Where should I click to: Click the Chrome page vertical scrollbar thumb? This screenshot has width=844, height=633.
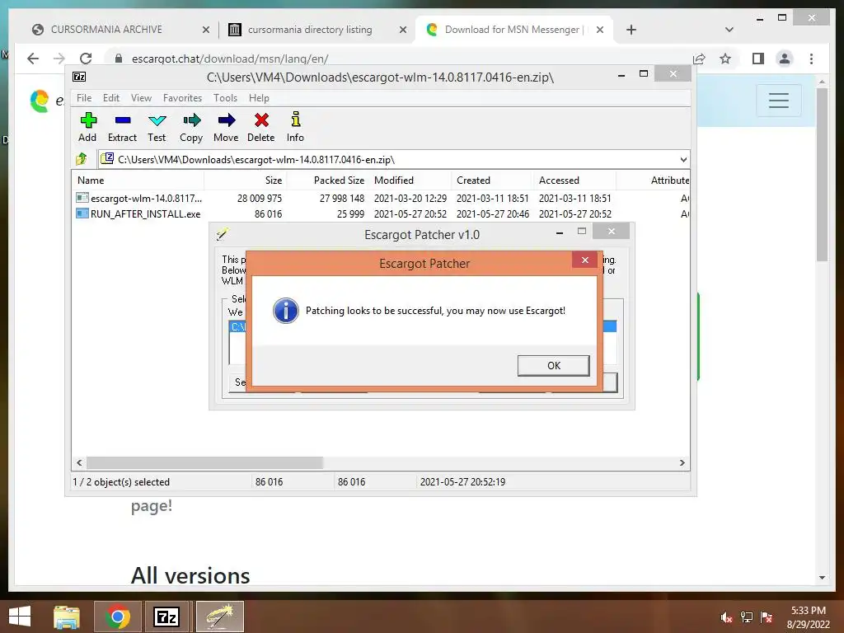822,175
